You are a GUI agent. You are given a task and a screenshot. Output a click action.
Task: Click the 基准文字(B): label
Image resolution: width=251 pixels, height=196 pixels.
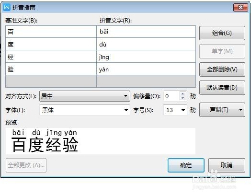click(21, 21)
